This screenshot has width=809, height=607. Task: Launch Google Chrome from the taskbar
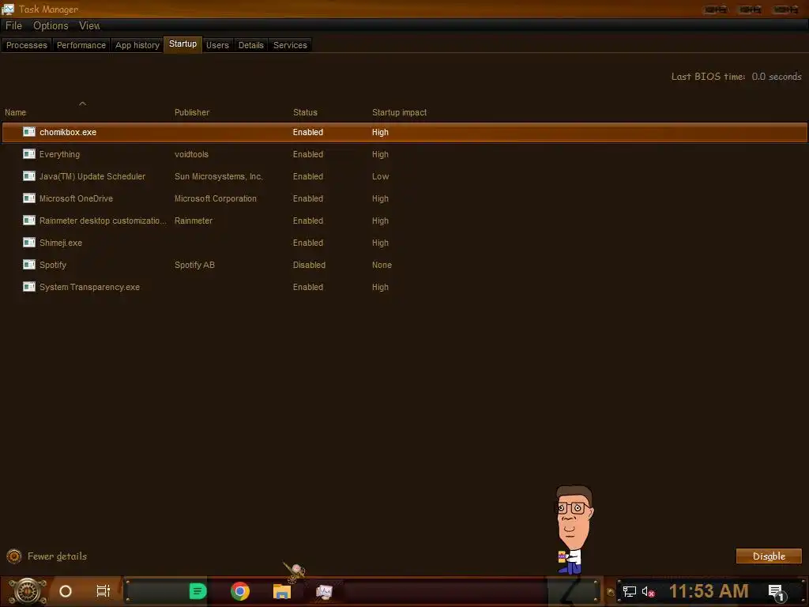240,591
